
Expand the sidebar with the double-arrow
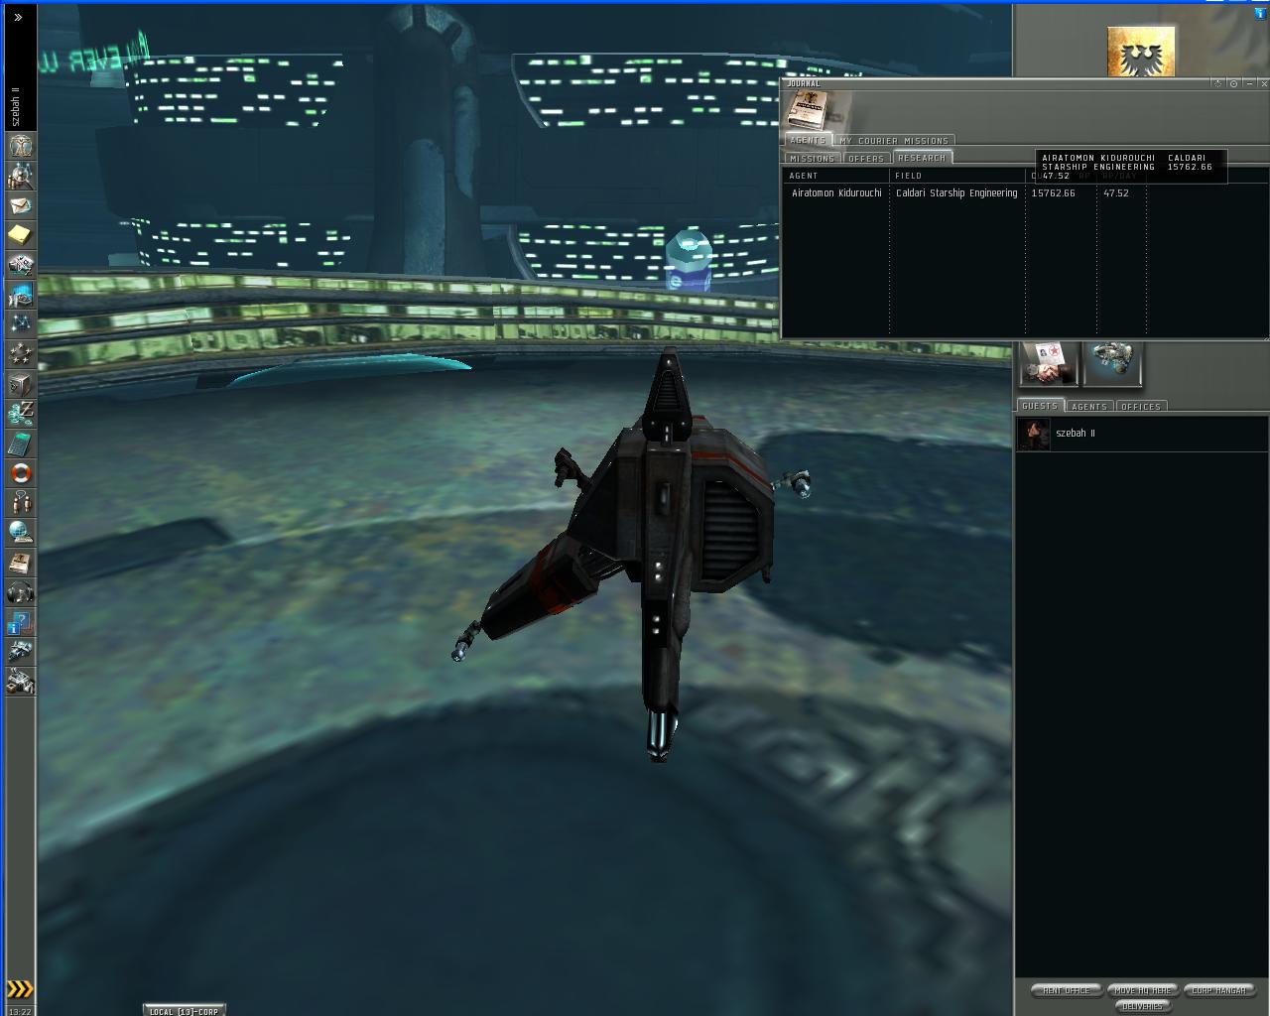tap(18, 18)
